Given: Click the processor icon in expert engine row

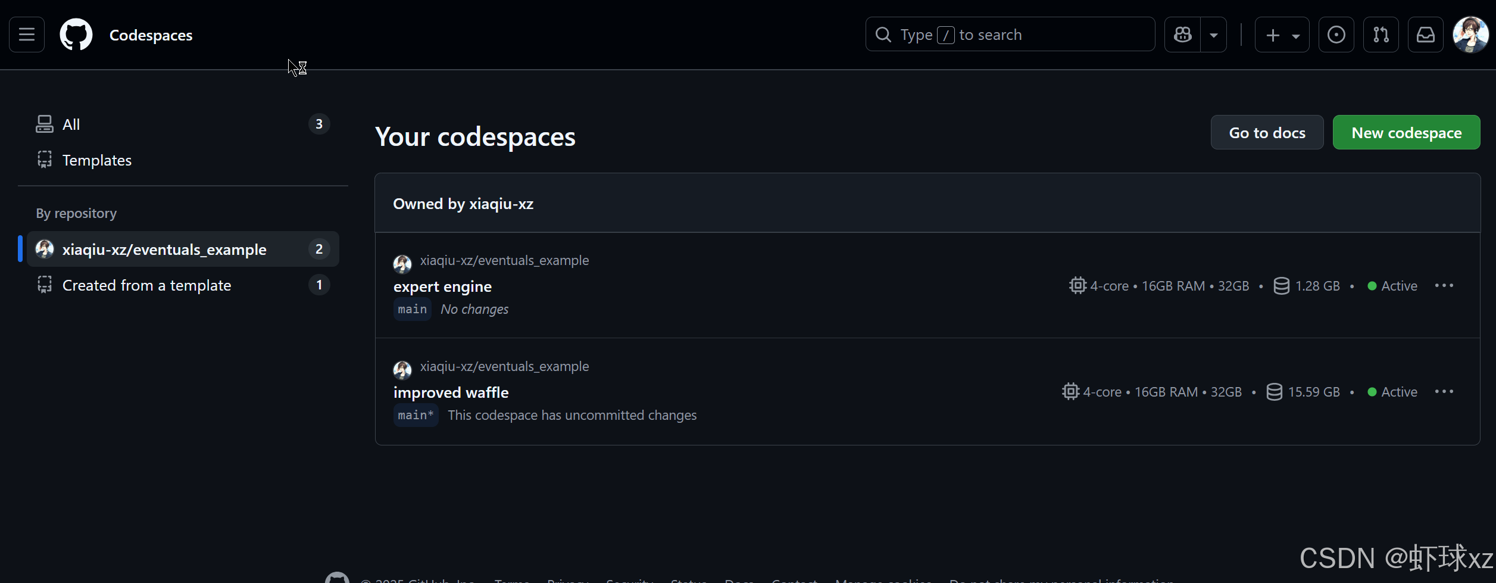Looking at the screenshot, I should tap(1078, 286).
